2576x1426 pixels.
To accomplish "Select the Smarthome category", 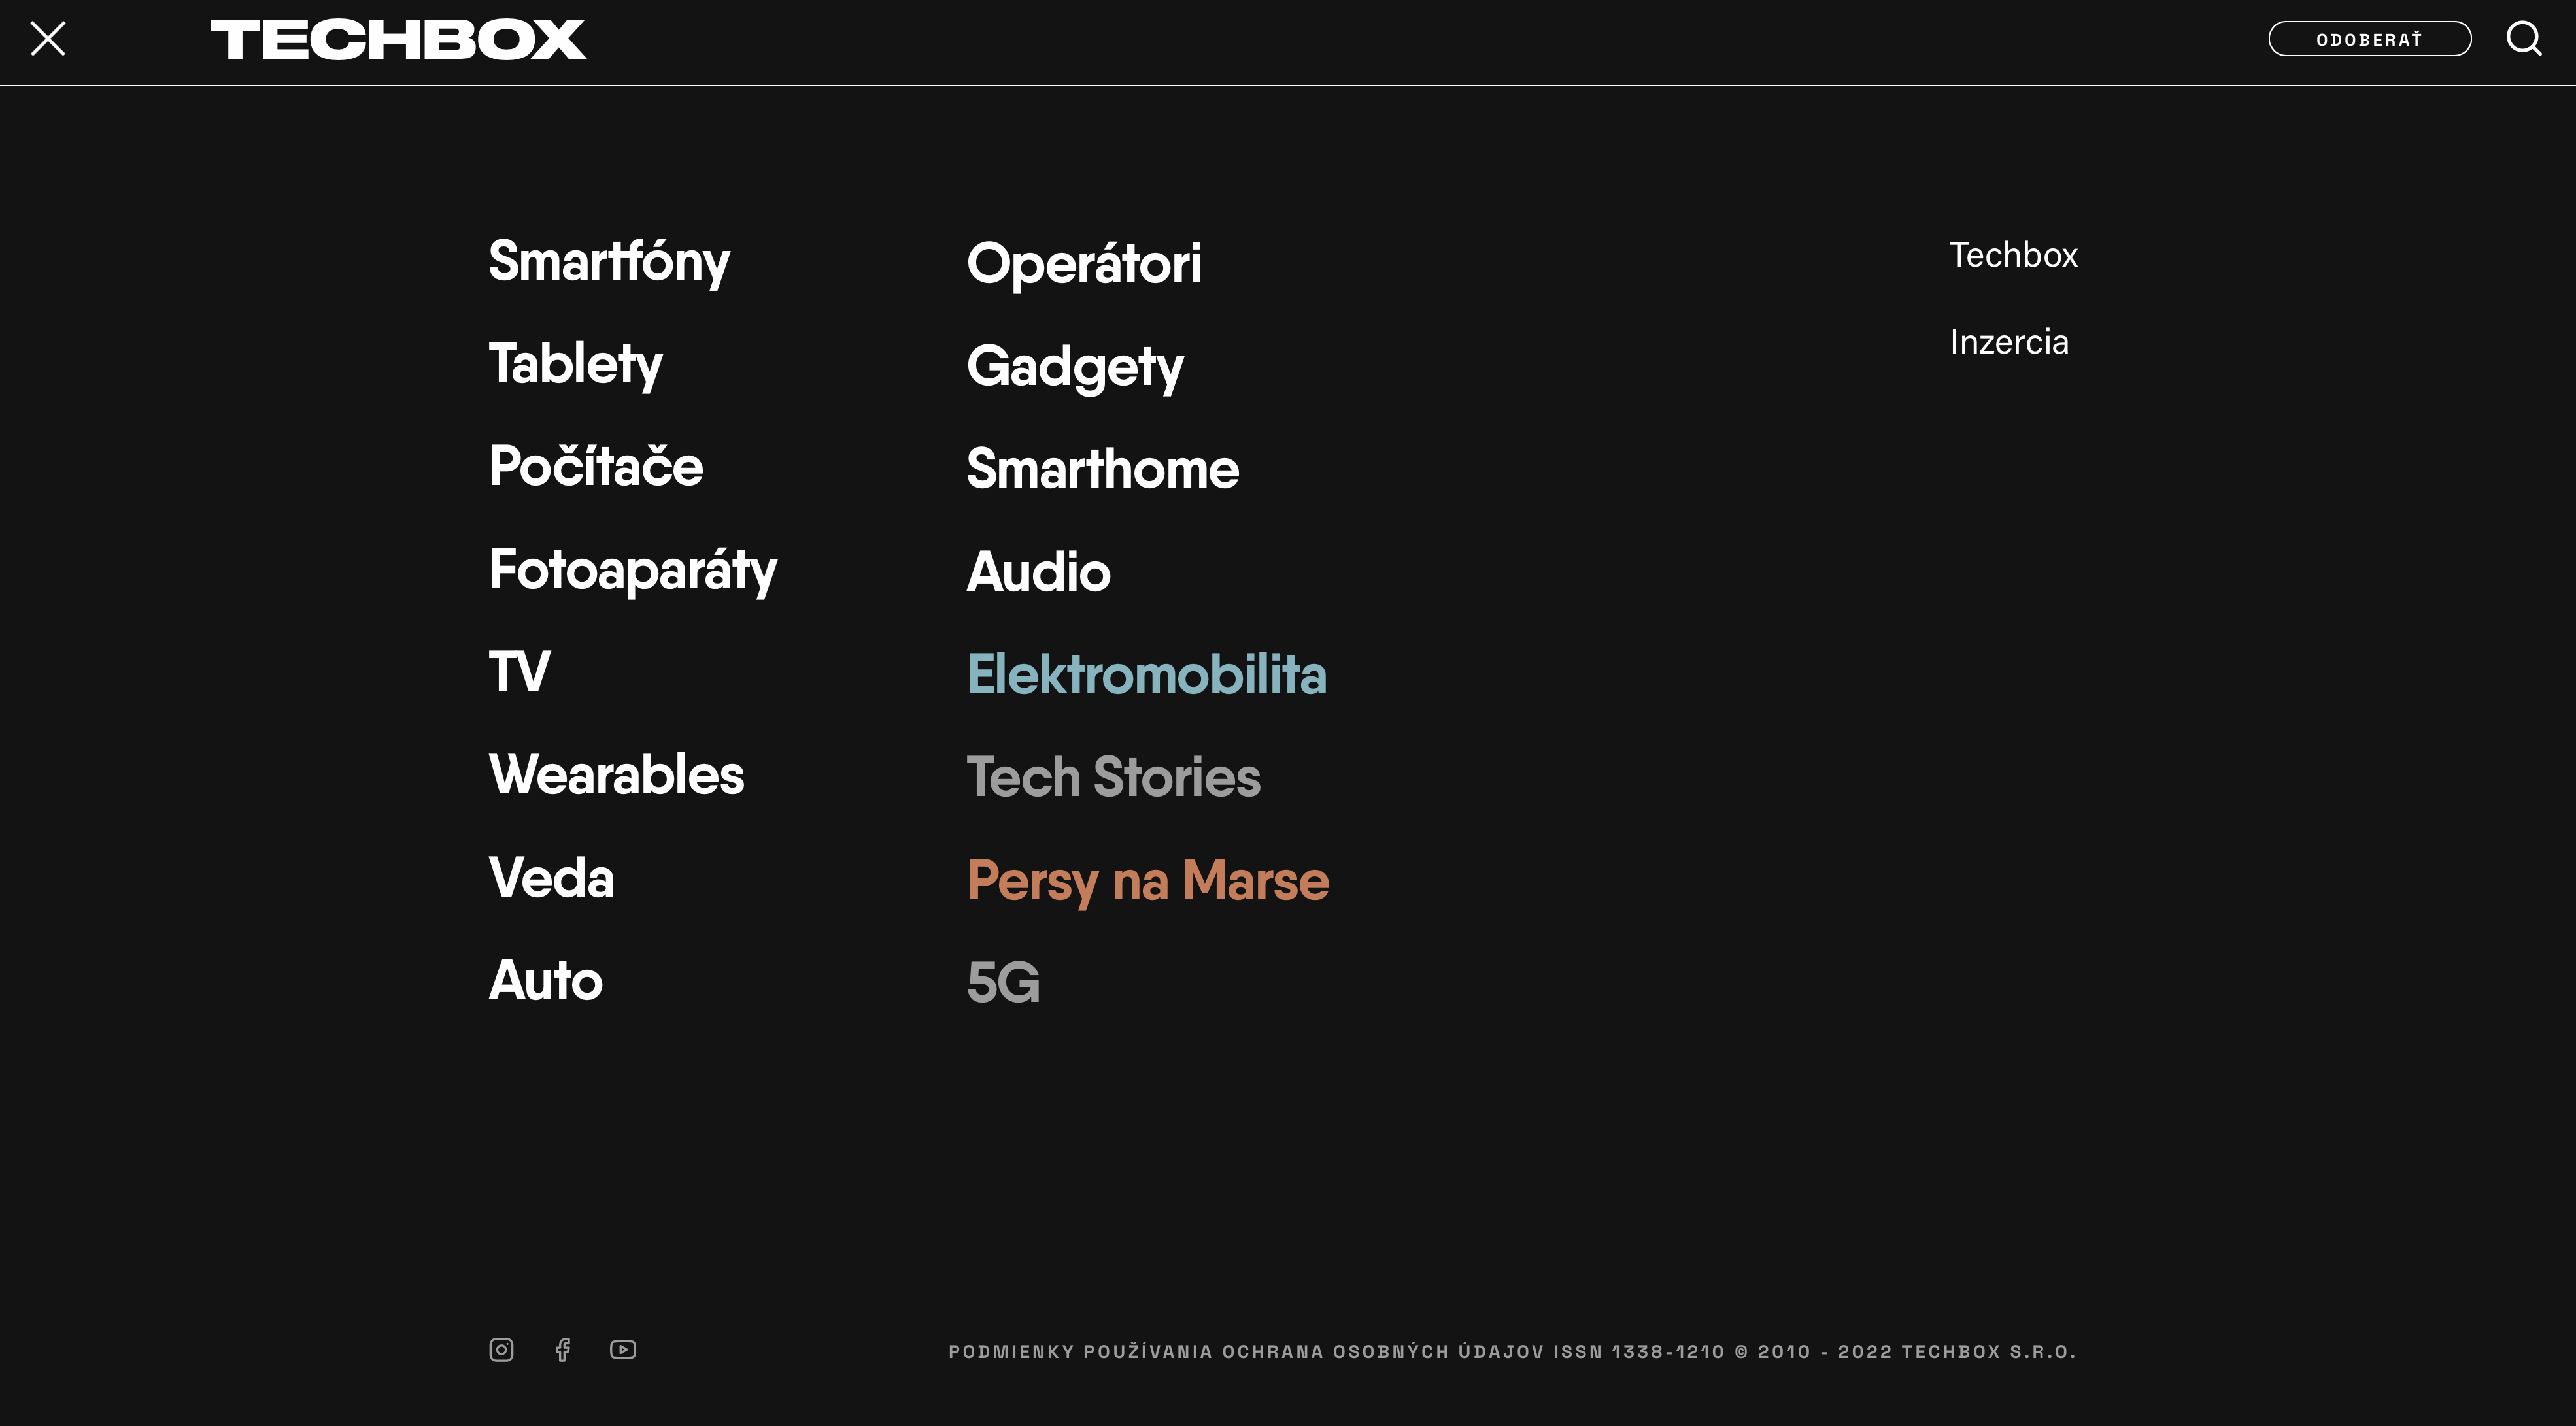I will [x=1102, y=469].
